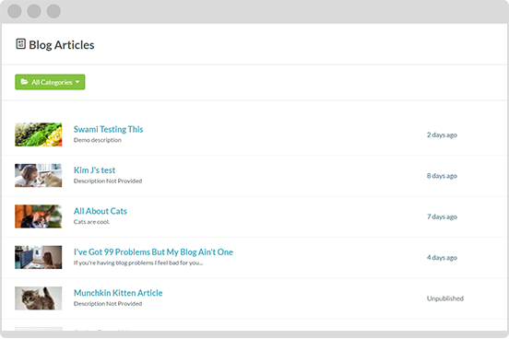509x339 pixels.
Task: Click the 99 Problems article thumbnail
Action: (x=39, y=257)
